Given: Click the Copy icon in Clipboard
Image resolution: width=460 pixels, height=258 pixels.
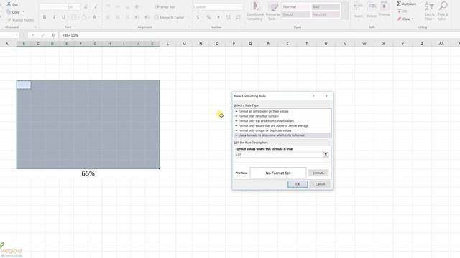Looking at the screenshot, I should click(x=9, y=12).
